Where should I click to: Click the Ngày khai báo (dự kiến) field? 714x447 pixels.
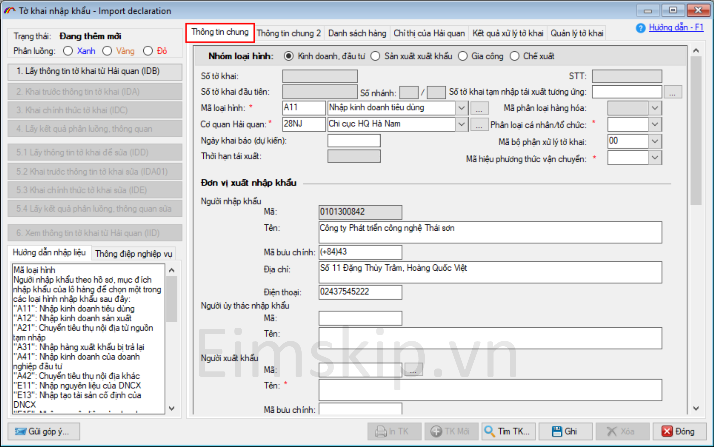[x=354, y=141]
